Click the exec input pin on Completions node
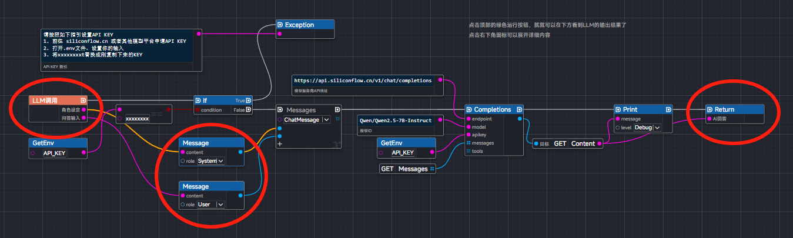 coord(469,109)
